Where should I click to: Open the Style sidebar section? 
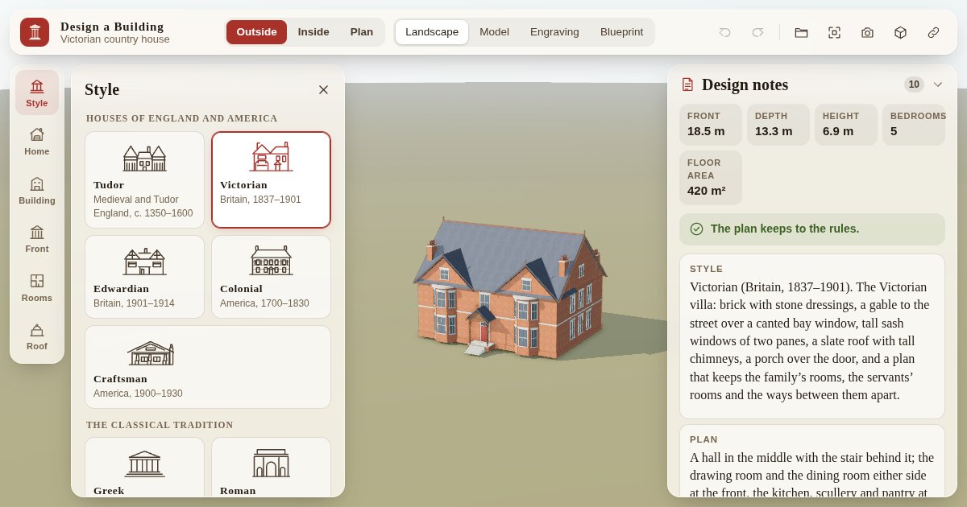(x=37, y=93)
